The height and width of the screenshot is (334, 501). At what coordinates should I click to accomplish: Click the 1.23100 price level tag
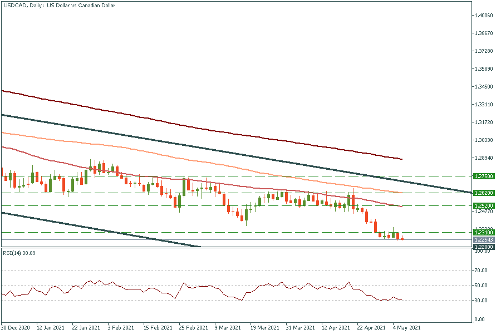(x=484, y=232)
